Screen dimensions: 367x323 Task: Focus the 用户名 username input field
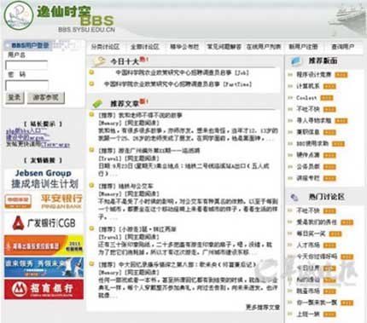[26, 65]
